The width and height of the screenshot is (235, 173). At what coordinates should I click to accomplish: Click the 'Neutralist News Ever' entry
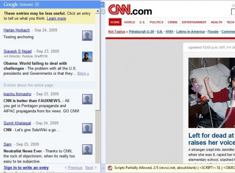pos(39,156)
